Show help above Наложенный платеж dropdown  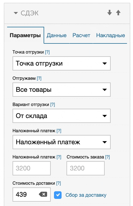click(59, 131)
